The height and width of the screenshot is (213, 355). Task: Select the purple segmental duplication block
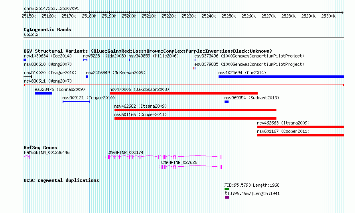[x=227, y=197]
